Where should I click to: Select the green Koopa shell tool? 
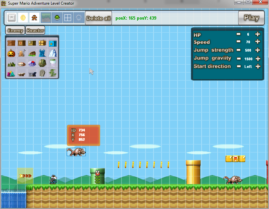coord(57,18)
